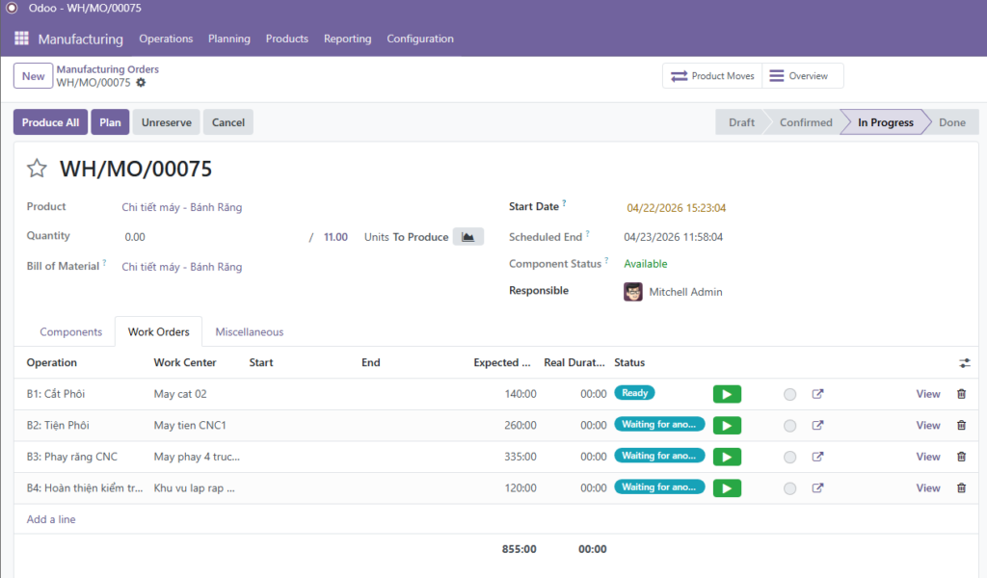The height and width of the screenshot is (578, 987).
Task: Switch to the Components tab
Action: point(70,332)
